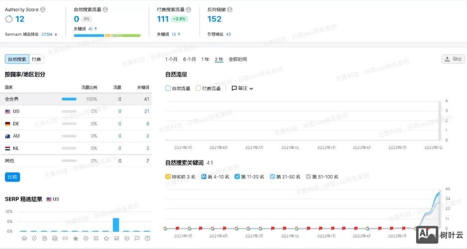Switch to the 自然搜索 tab

pos(17,59)
